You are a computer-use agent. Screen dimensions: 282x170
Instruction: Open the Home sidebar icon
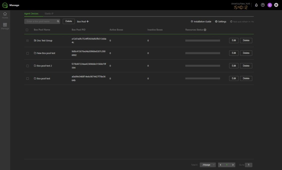[5, 15]
